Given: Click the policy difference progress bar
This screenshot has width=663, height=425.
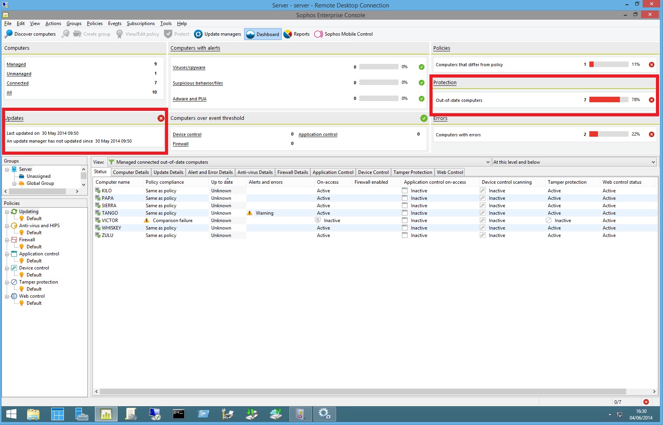Looking at the screenshot, I should click(609, 64).
